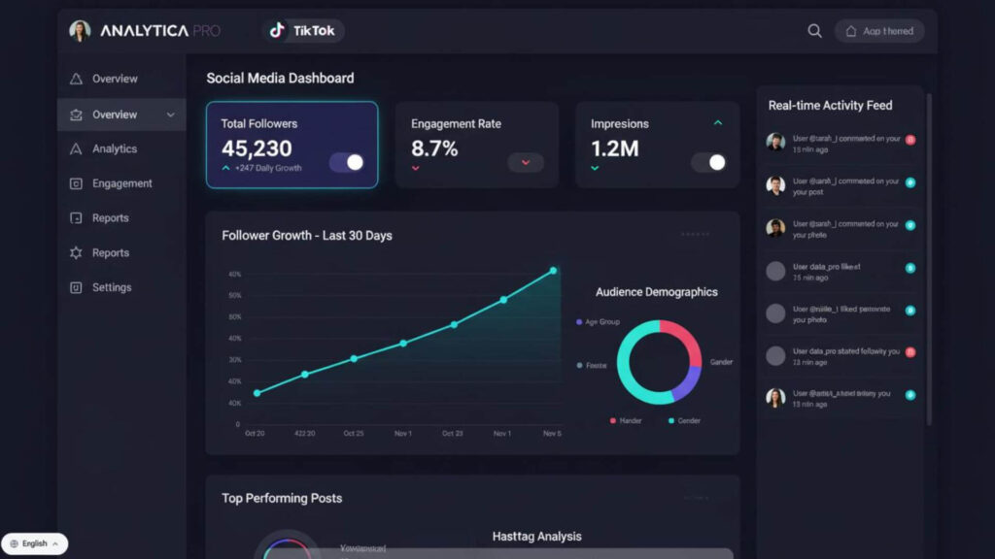The width and height of the screenshot is (995, 559).
Task: Click green down arrow under 1.2M
Action: pos(595,169)
